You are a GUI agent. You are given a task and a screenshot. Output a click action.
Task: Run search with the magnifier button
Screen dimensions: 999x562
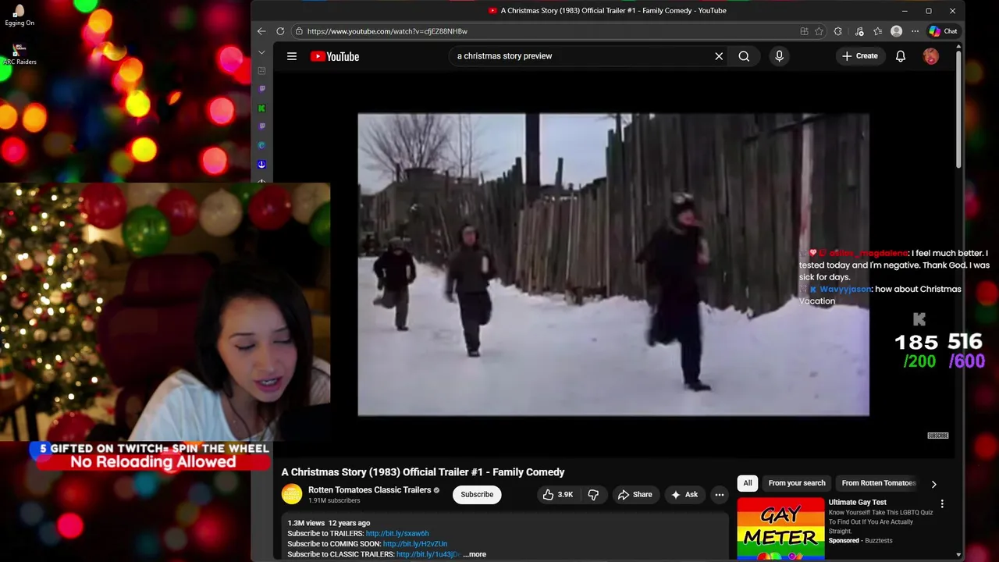[744, 56]
